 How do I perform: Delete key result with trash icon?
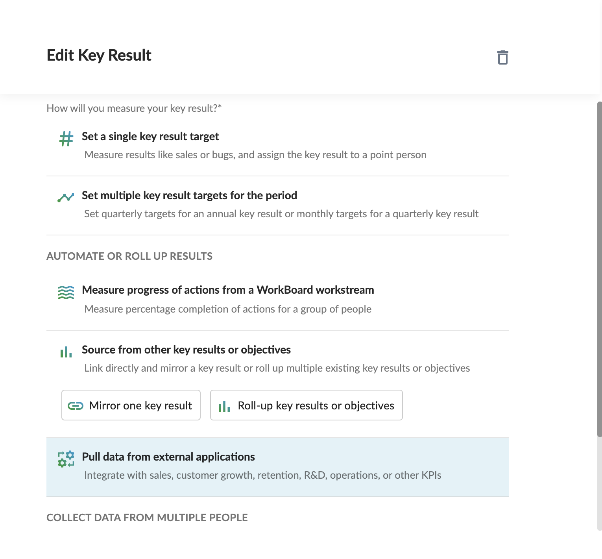click(x=502, y=57)
